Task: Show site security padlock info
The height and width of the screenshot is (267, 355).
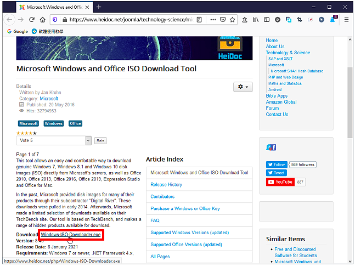Action: coord(65,20)
